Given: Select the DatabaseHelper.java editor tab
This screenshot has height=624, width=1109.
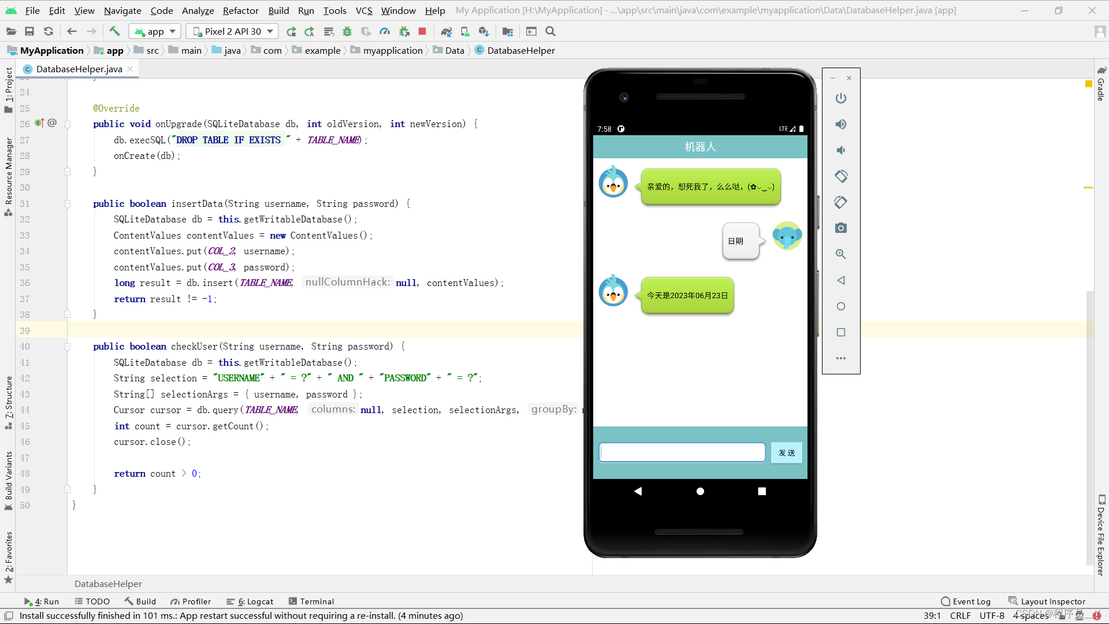Looking at the screenshot, I should (79, 69).
